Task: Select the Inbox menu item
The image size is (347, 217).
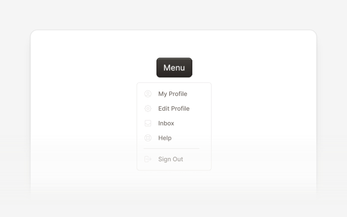Action: click(174, 123)
